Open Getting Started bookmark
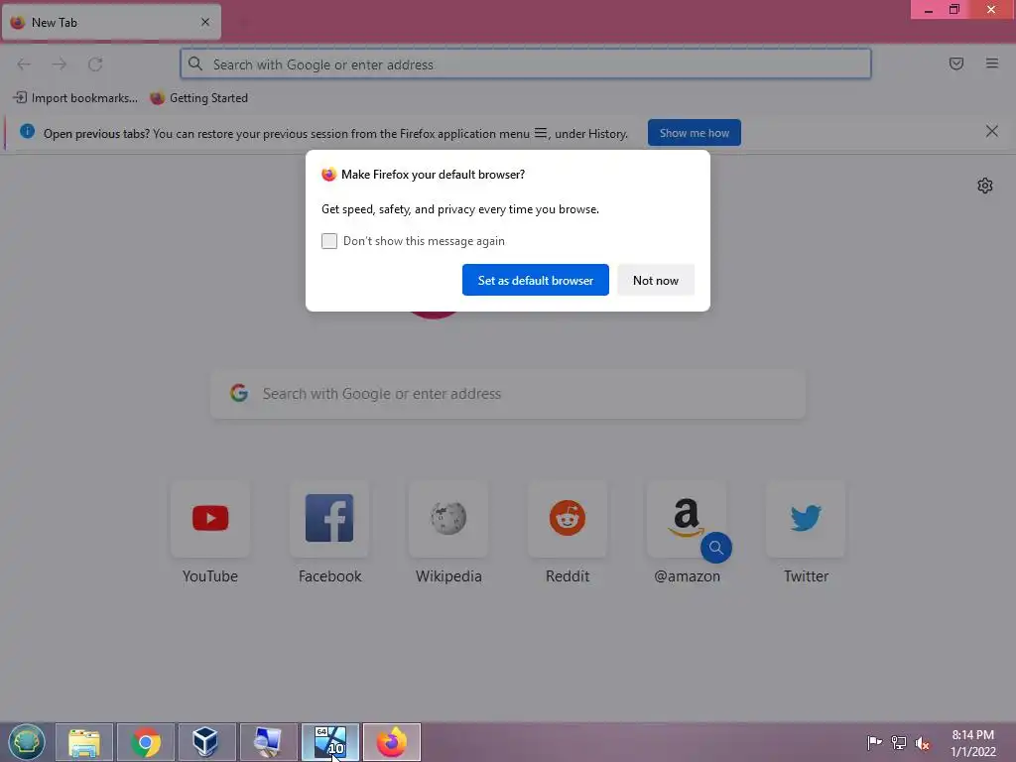The width and height of the screenshot is (1016, 762). pyautogui.click(x=198, y=98)
